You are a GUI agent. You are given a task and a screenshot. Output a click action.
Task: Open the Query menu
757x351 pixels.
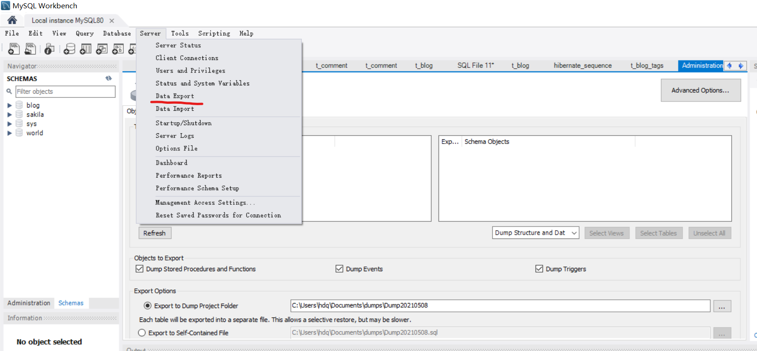(x=85, y=33)
